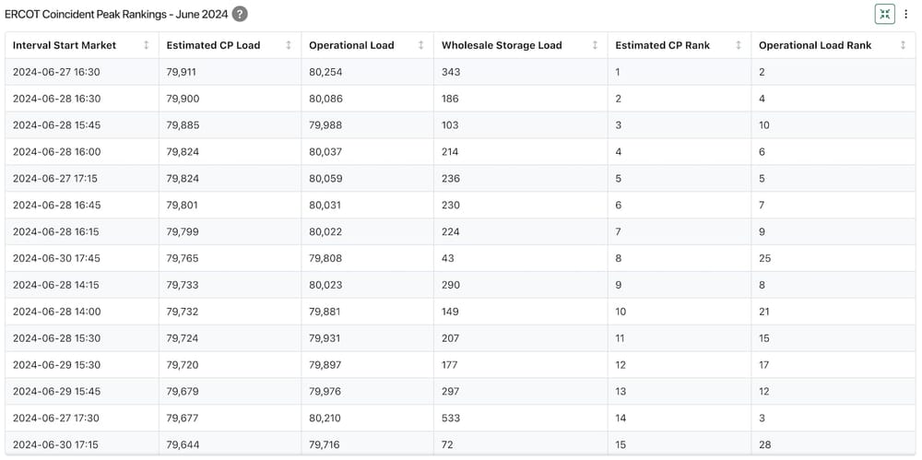This screenshot has width=922, height=460.
Task: Select the 2024-06-29 15:45 row
Action: coord(56,391)
